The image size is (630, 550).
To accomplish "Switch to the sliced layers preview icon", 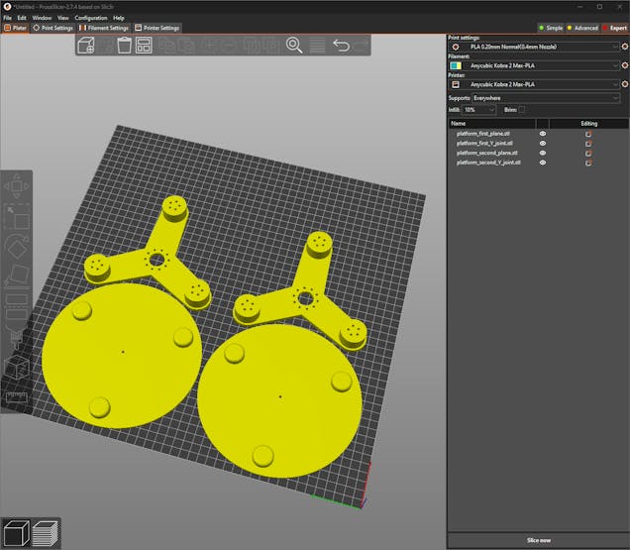I will [45, 534].
